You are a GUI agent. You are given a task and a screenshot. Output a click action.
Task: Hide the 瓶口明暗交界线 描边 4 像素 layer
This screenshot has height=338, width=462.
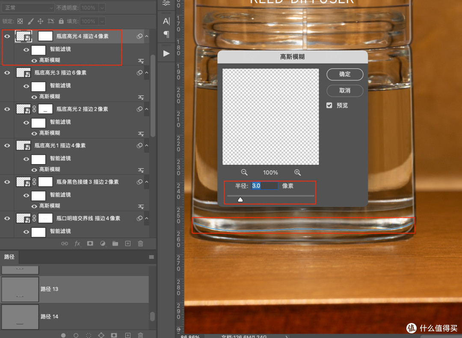7,218
